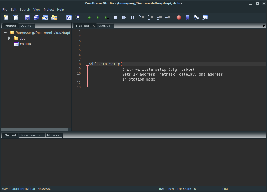Screen dimensions: 267x192
Task: Click the detach process step icon
Action: pos(124,17)
